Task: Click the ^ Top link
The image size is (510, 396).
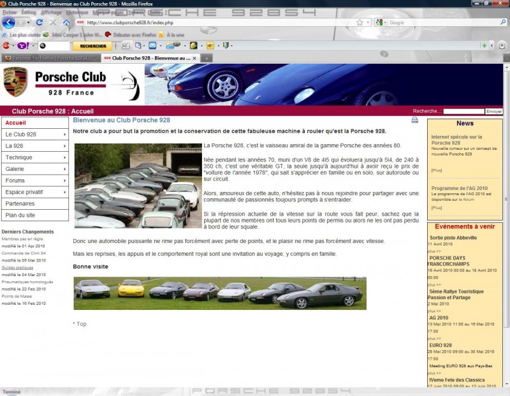Action: [80, 324]
